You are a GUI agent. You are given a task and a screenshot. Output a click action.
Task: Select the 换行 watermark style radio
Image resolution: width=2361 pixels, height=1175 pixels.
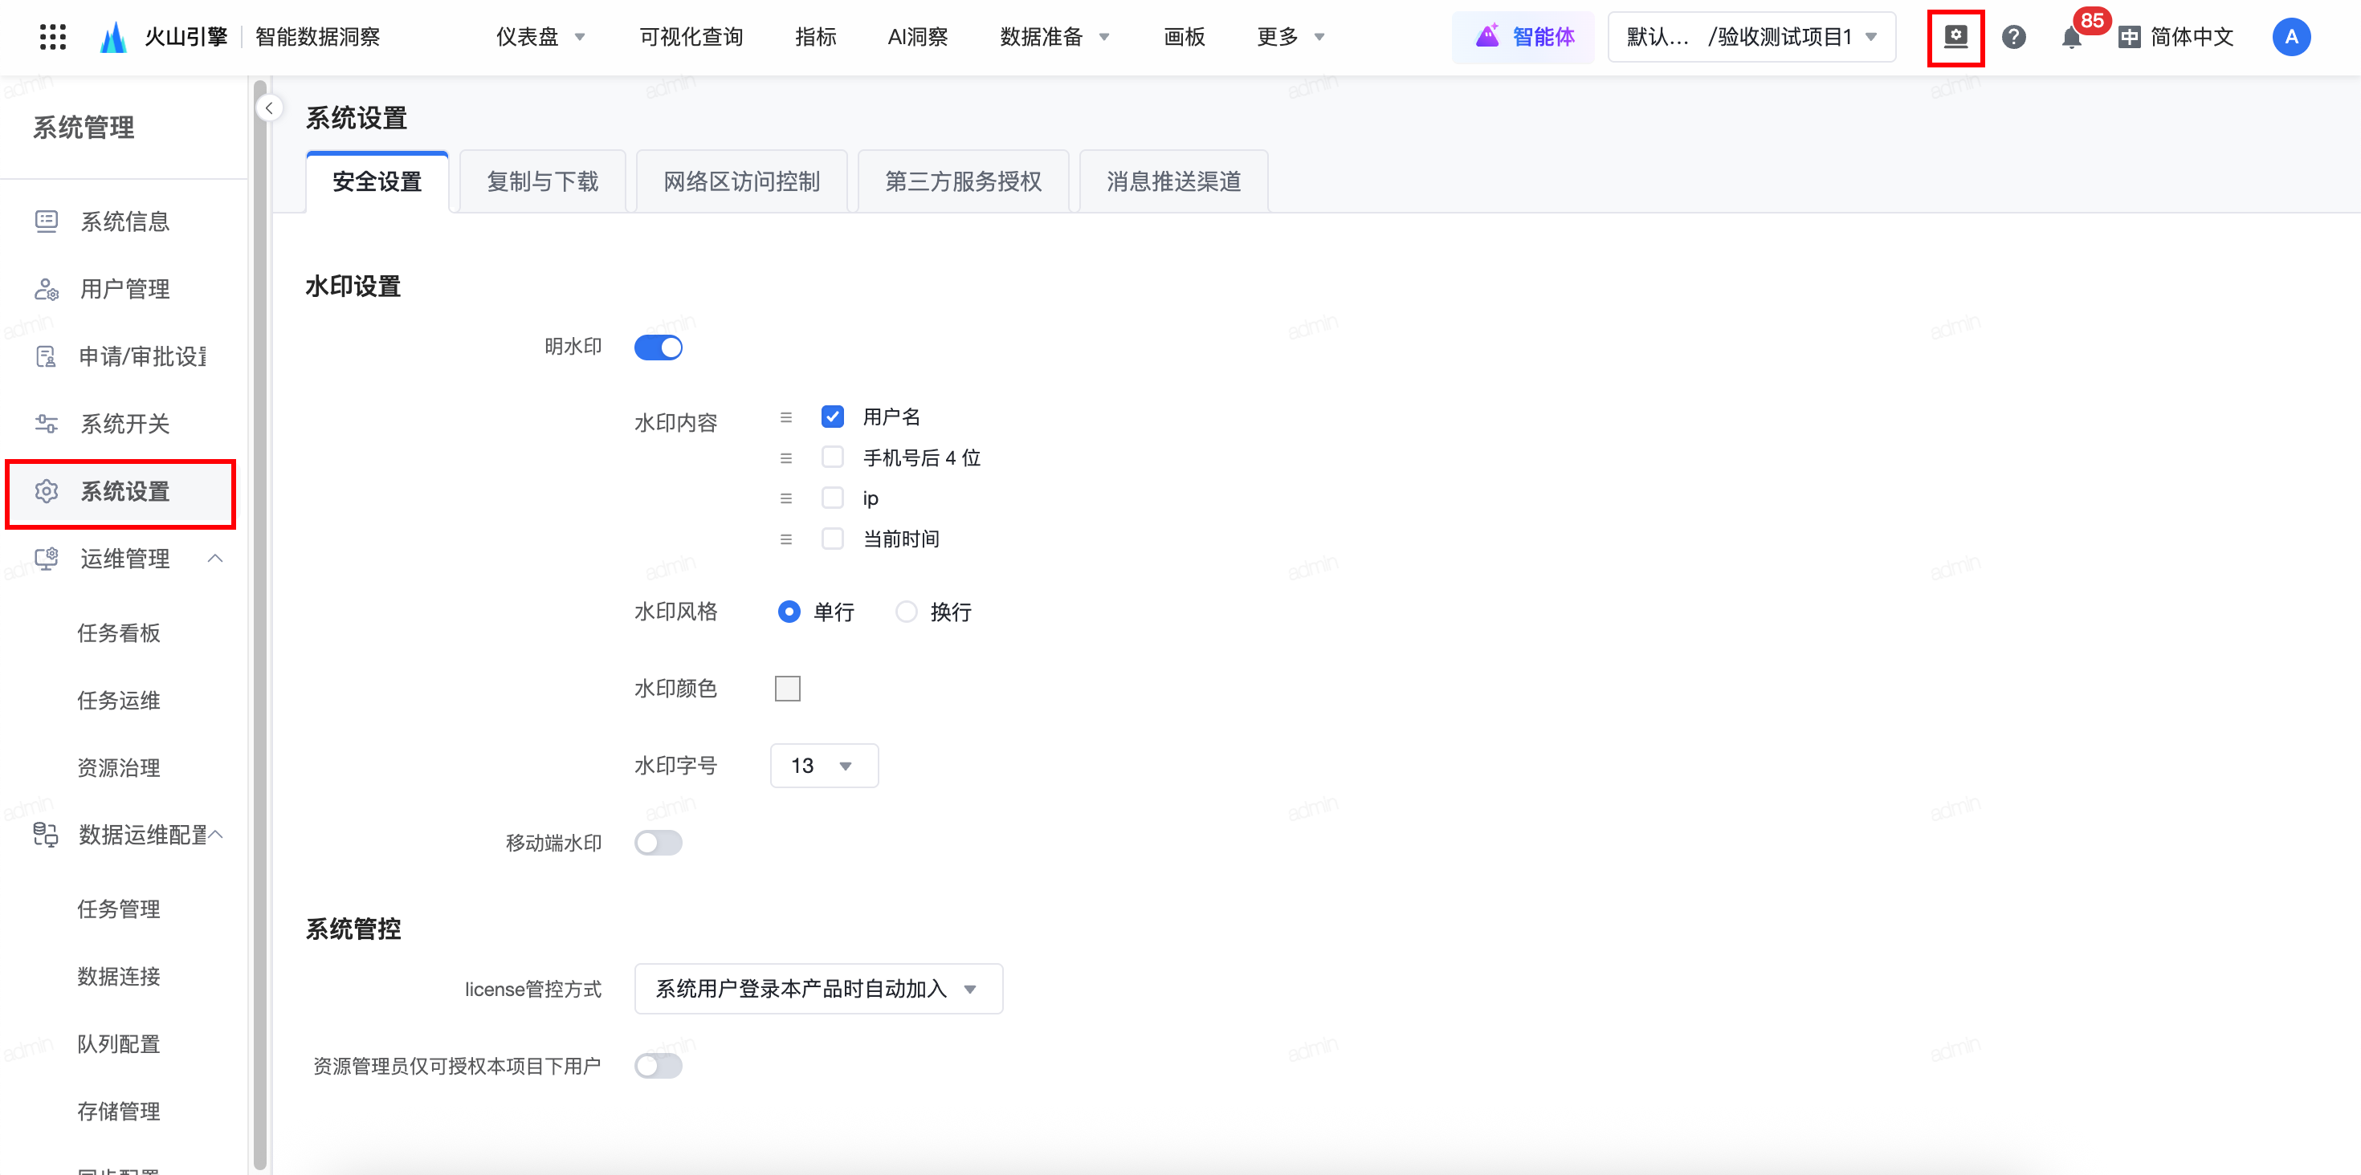coord(906,611)
